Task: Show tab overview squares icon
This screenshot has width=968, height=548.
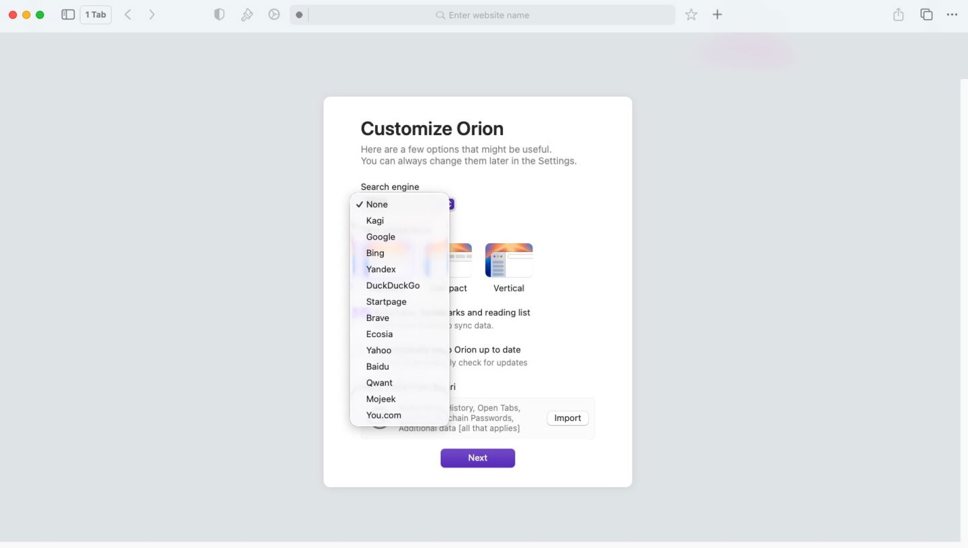Action: (926, 15)
